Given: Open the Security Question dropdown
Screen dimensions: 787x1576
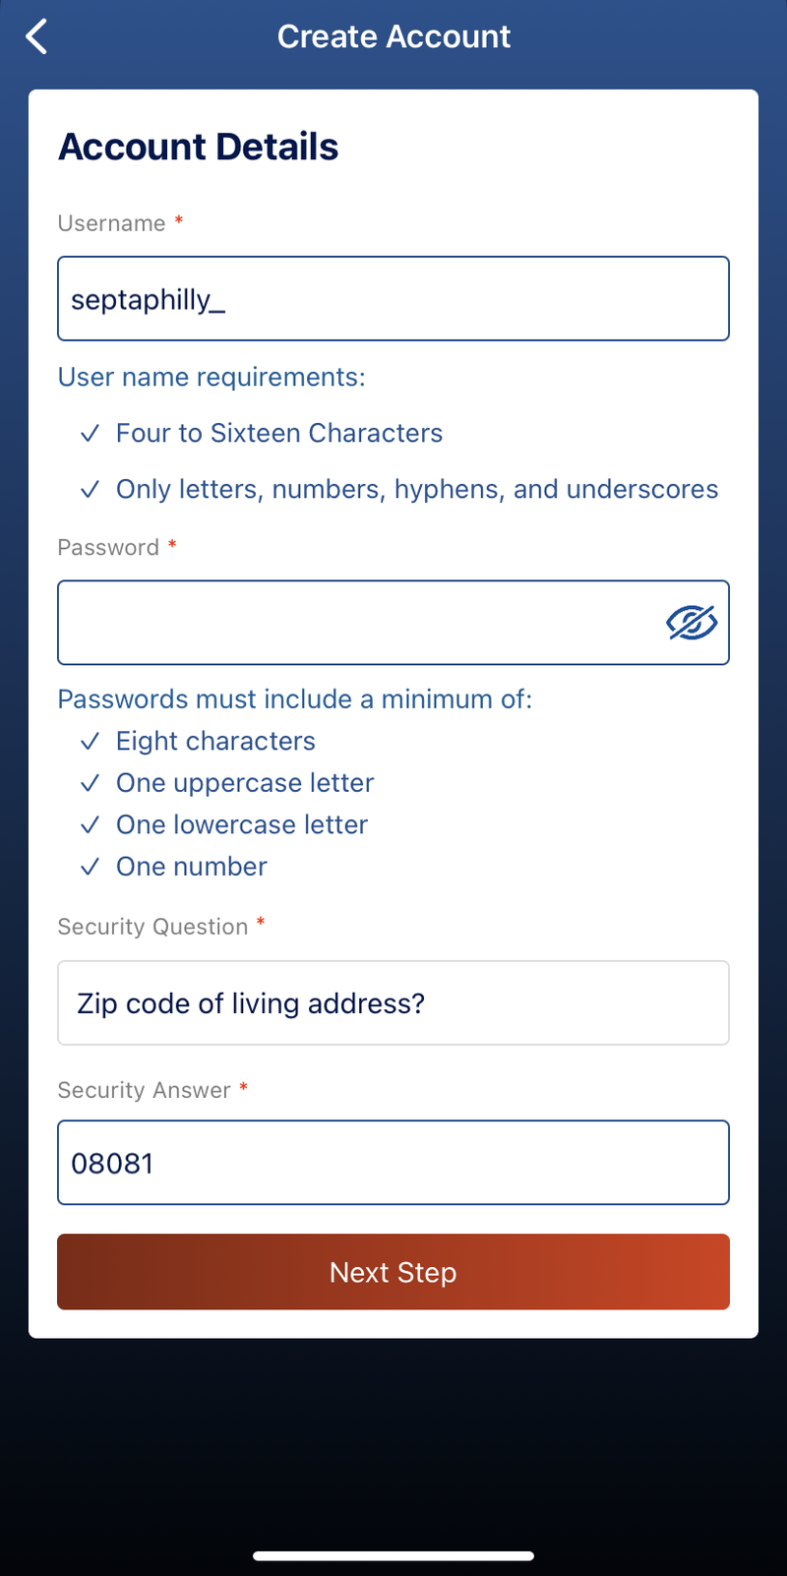Looking at the screenshot, I should point(393,1002).
